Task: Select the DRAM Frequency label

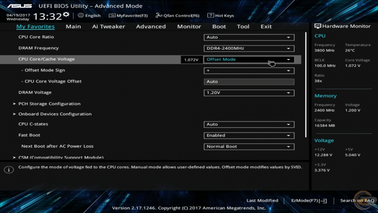Action: tap(39, 48)
